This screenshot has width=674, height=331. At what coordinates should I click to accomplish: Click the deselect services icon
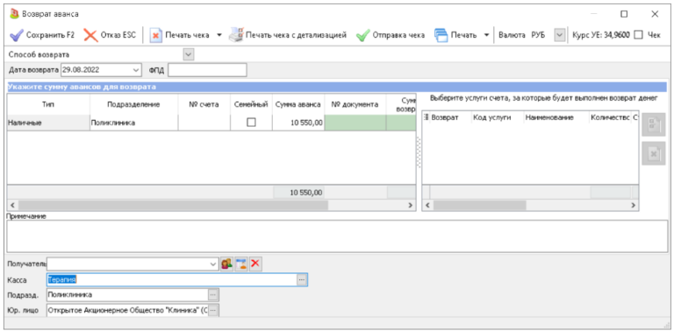click(653, 153)
